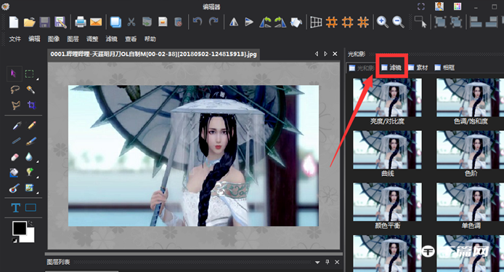Click the Undo arrow in toolbar

pos(198,22)
